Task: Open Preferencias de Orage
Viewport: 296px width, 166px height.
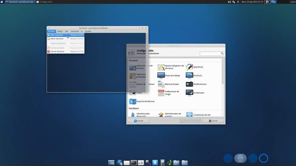Action: point(168,93)
